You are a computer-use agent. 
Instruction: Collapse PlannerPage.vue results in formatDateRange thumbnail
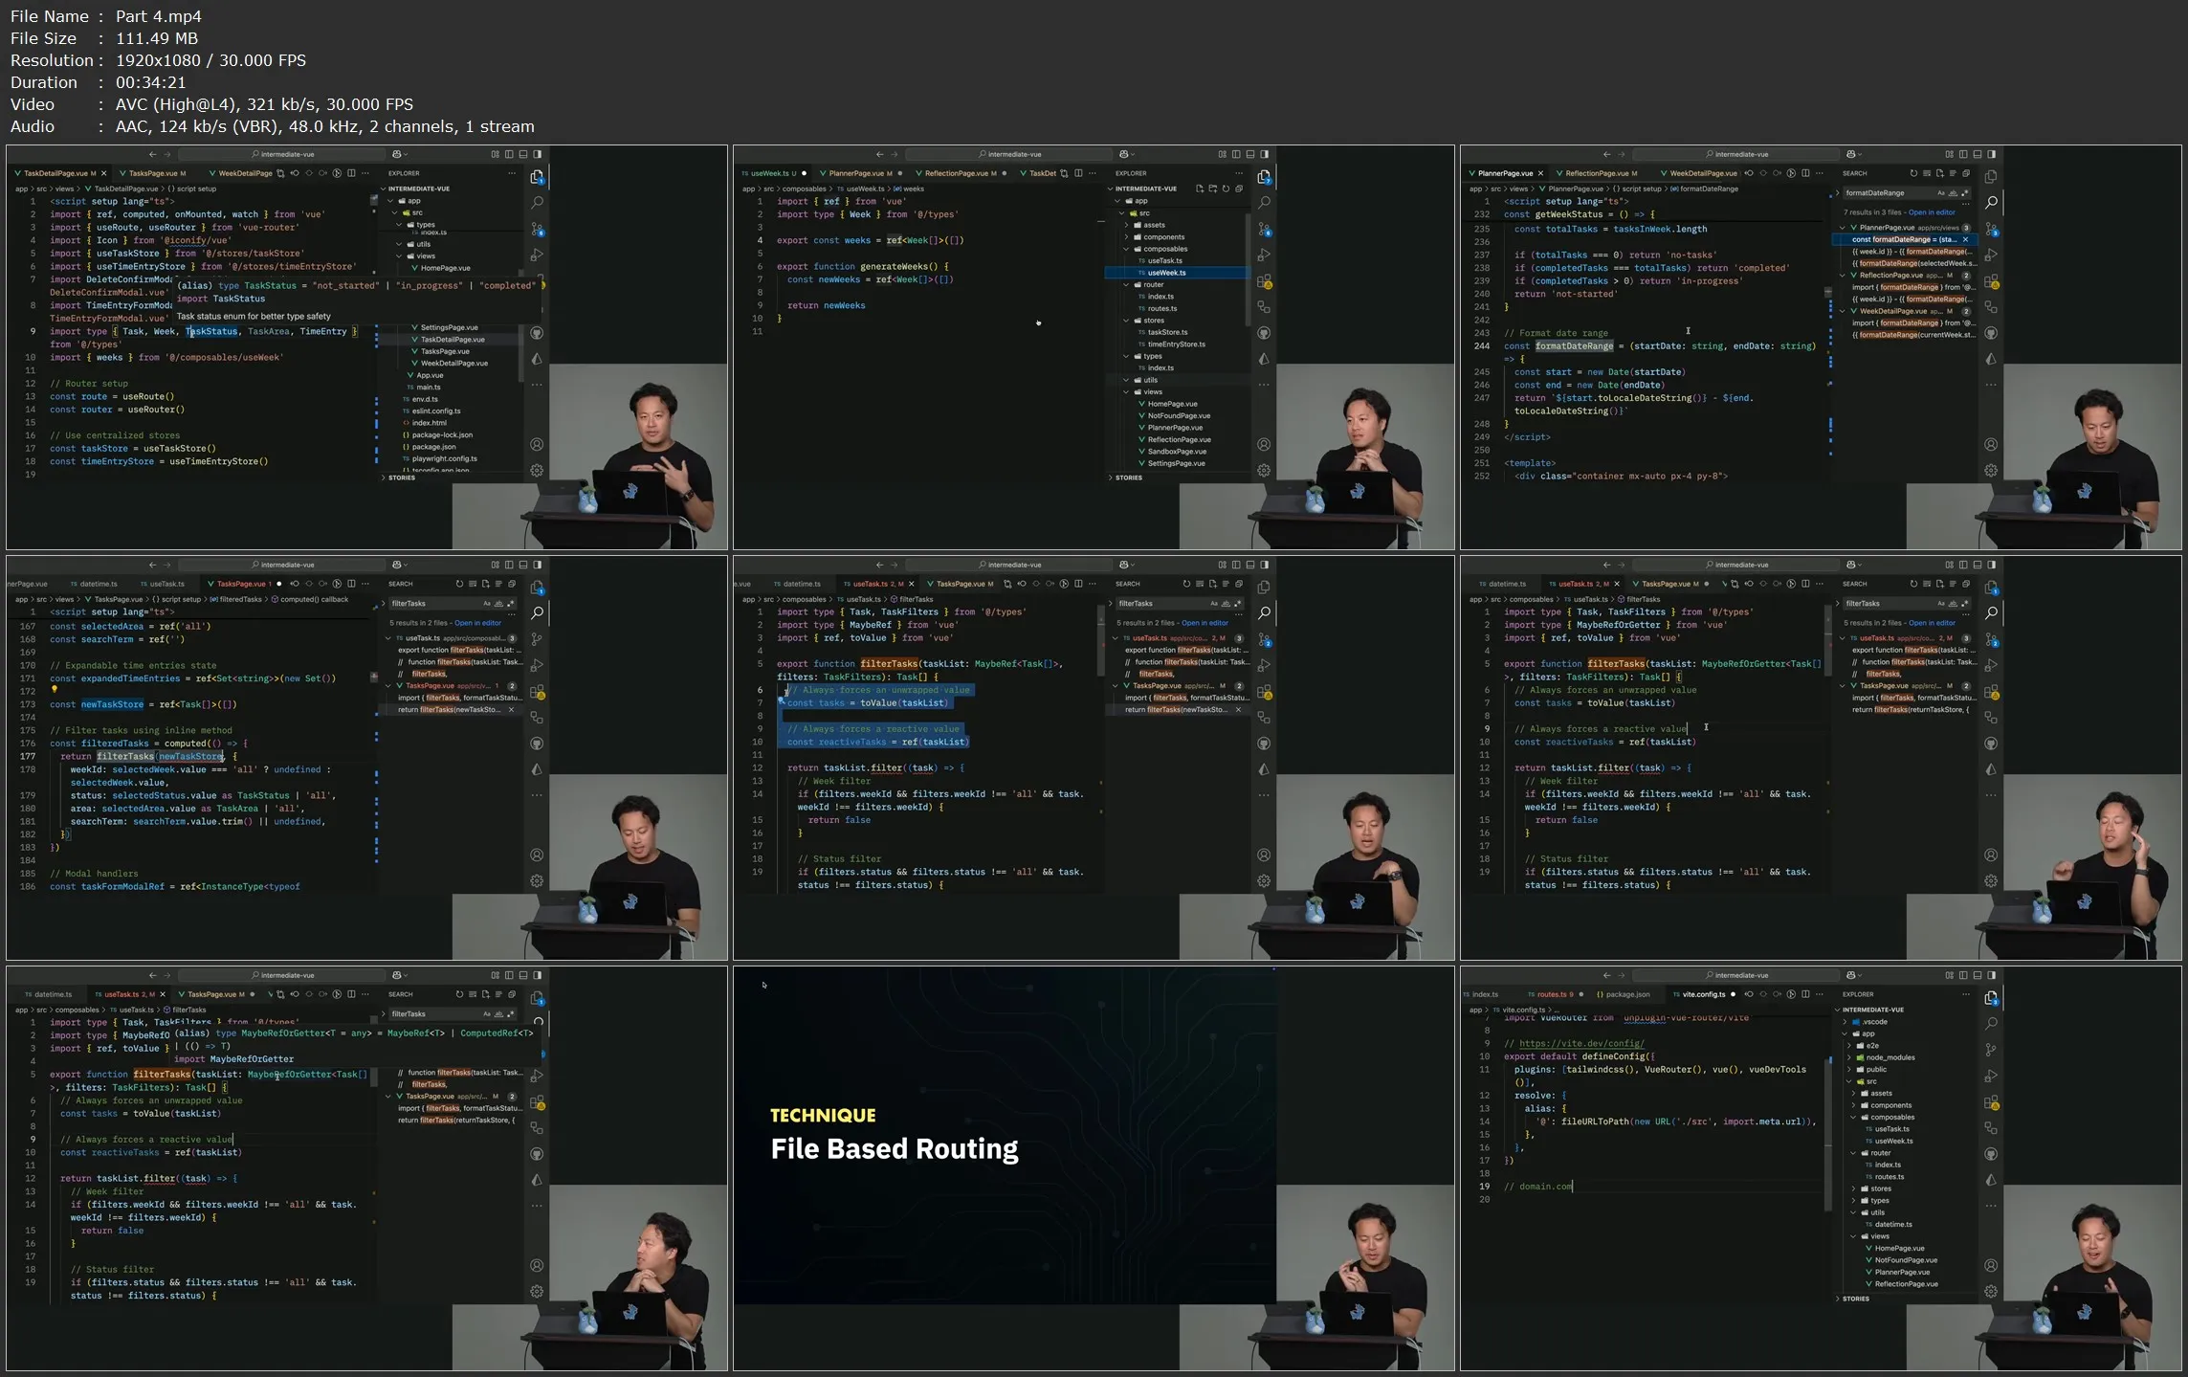click(1842, 228)
